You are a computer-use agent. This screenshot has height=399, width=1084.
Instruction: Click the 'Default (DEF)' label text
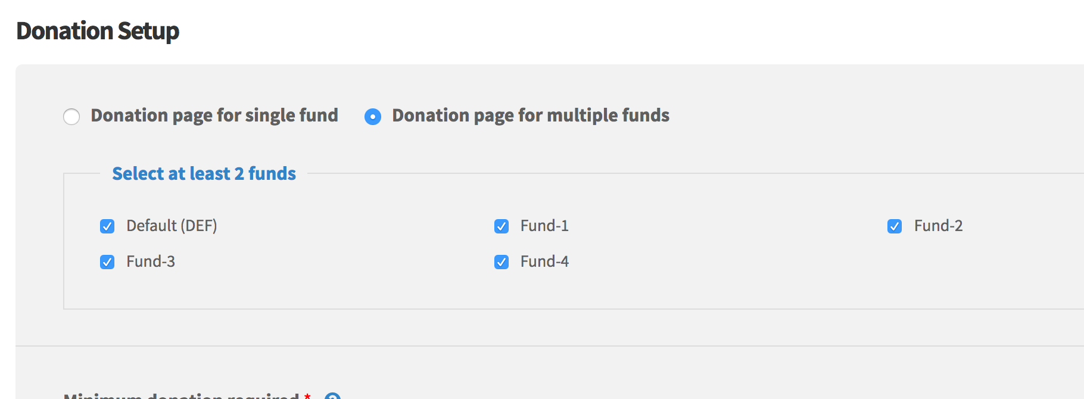point(172,226)
